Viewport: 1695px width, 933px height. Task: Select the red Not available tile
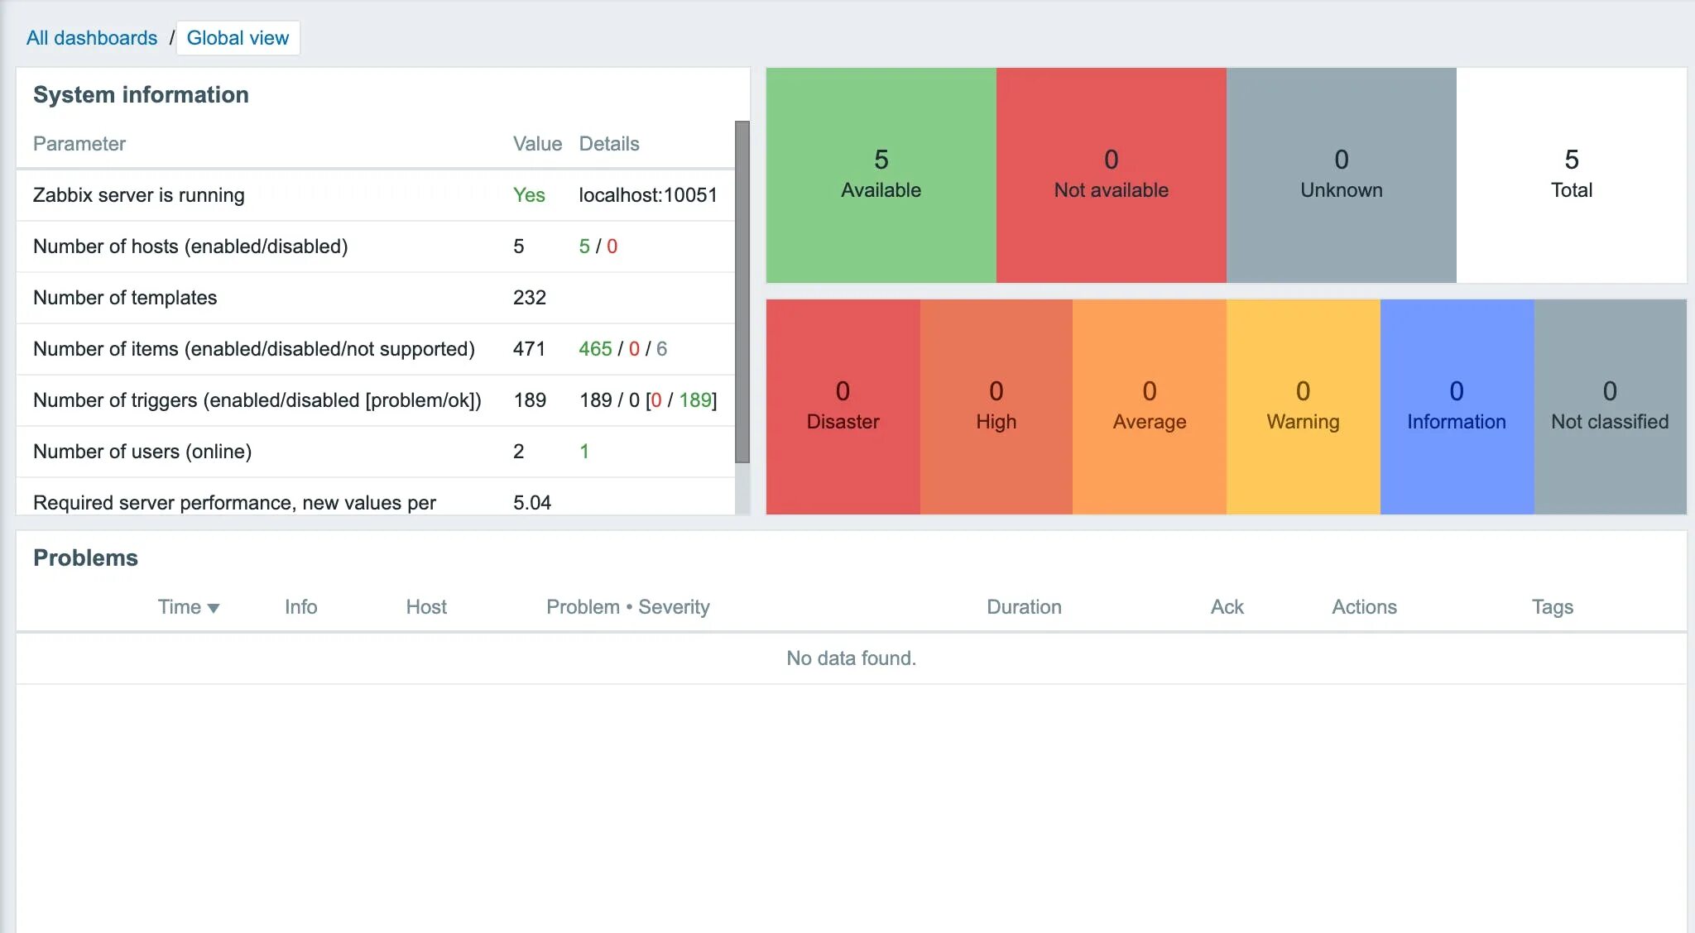[1111, 175]
